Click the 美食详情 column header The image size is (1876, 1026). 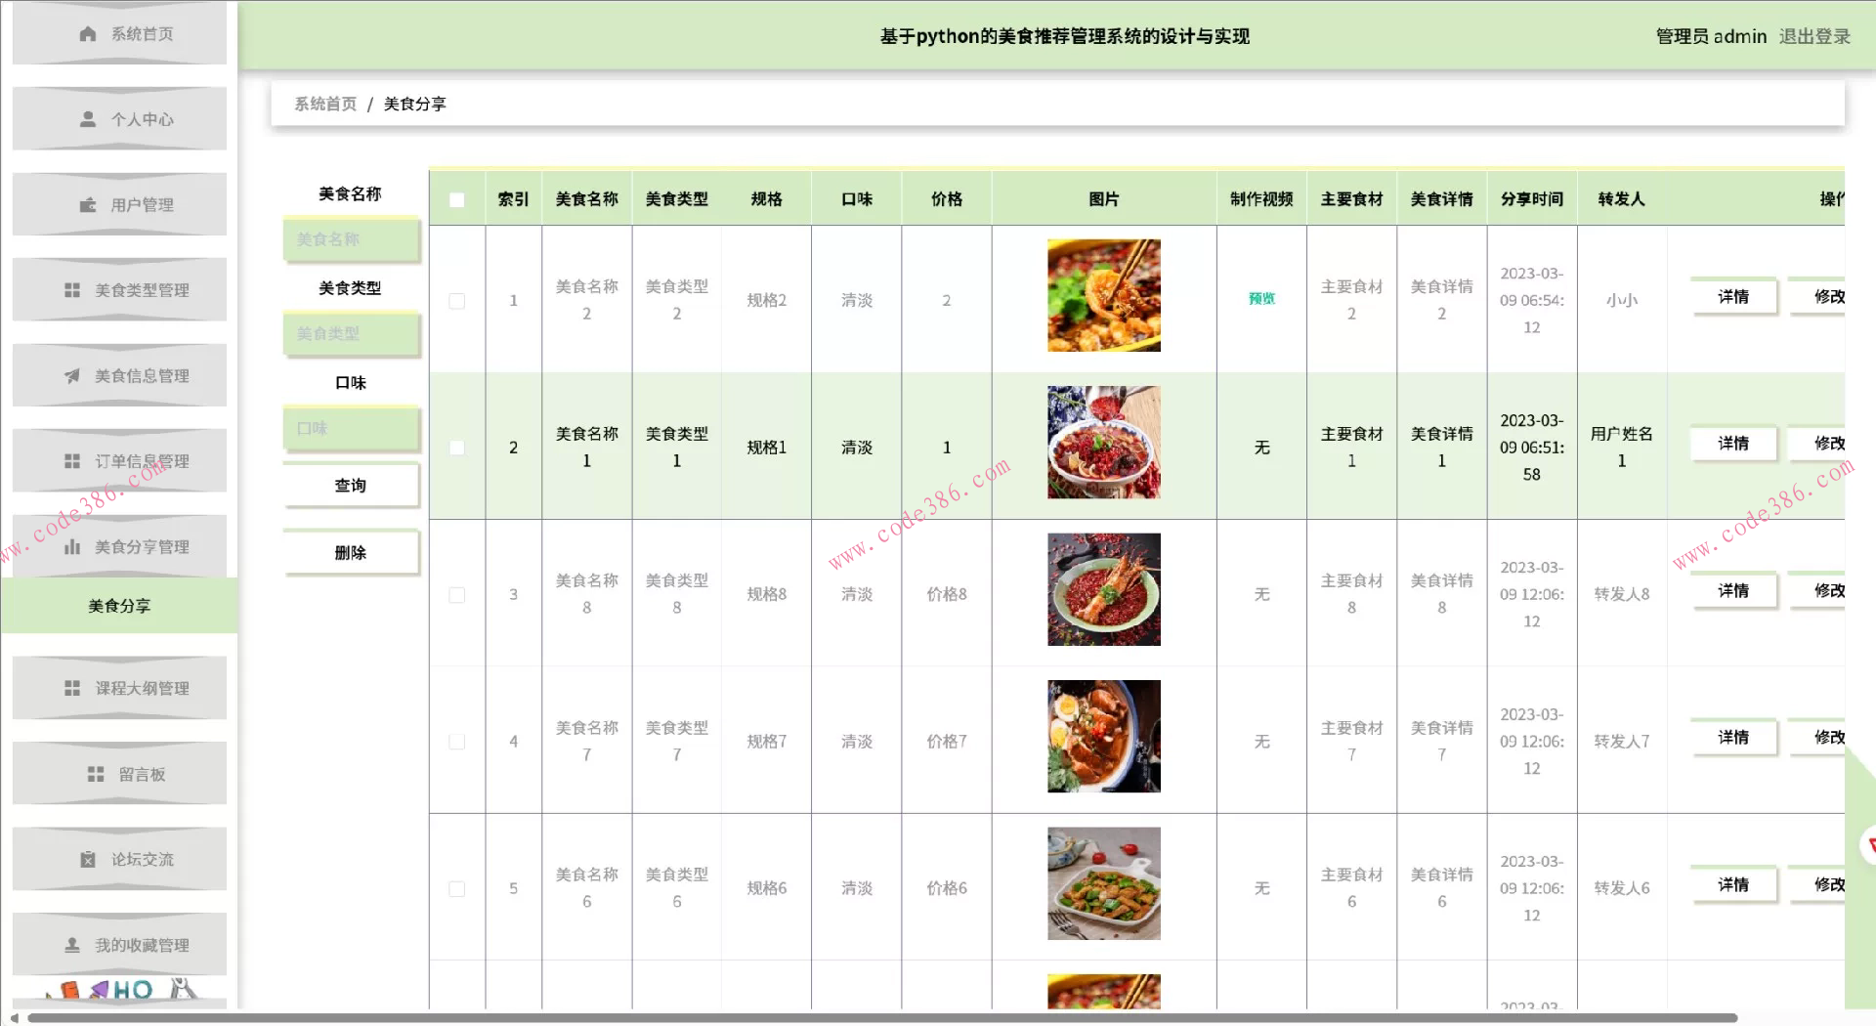coord(1442,199)
